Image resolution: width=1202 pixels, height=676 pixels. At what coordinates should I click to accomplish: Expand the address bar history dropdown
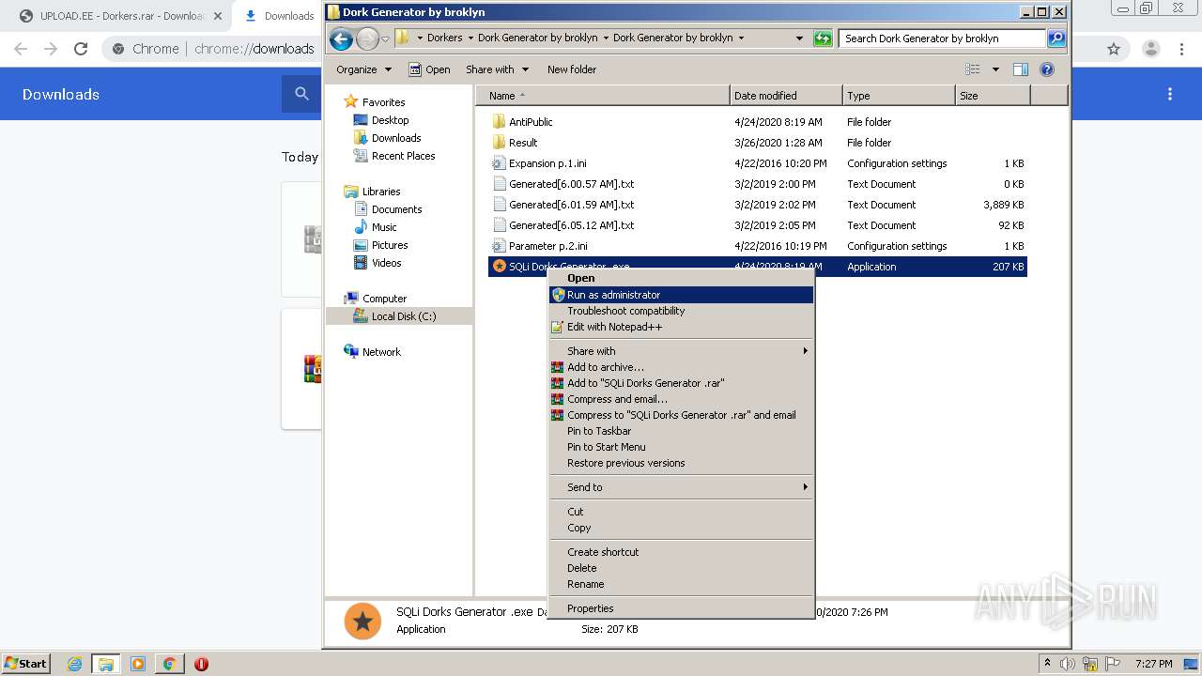pyautogui.click(x=799, y=38)
